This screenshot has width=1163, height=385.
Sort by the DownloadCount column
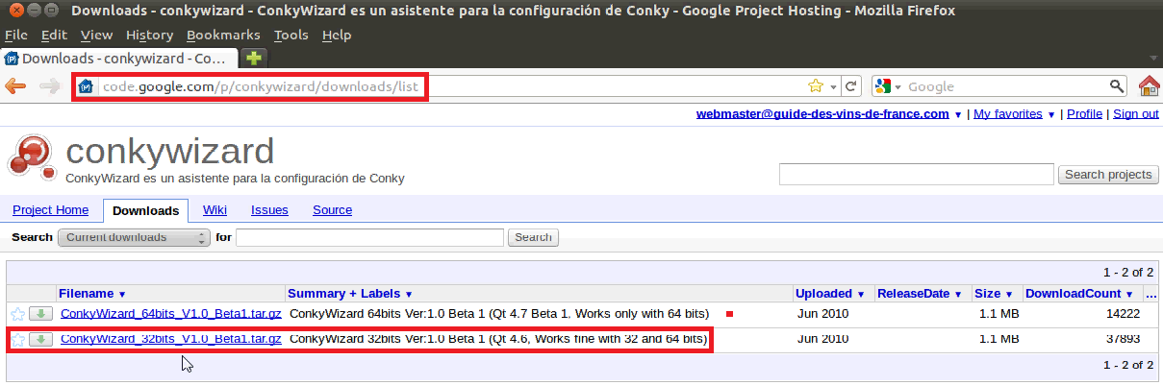(1079, 293)
